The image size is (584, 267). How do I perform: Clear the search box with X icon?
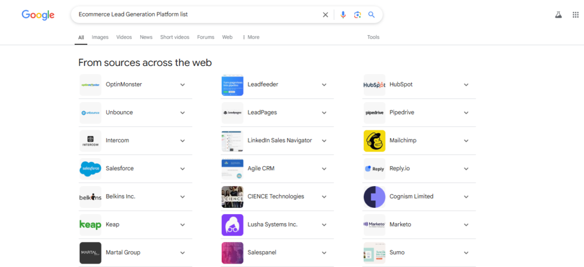[x=325, y=14]
